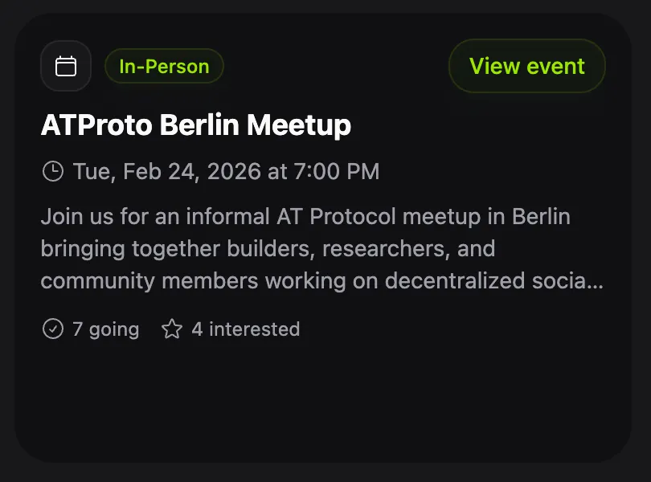
Task: Click the word "Berlin" in the description
Action: coord(541,217)
